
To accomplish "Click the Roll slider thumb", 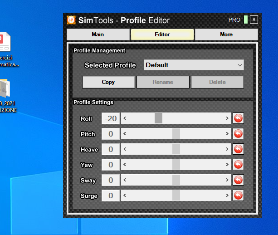I will click(x=159, y=118).
